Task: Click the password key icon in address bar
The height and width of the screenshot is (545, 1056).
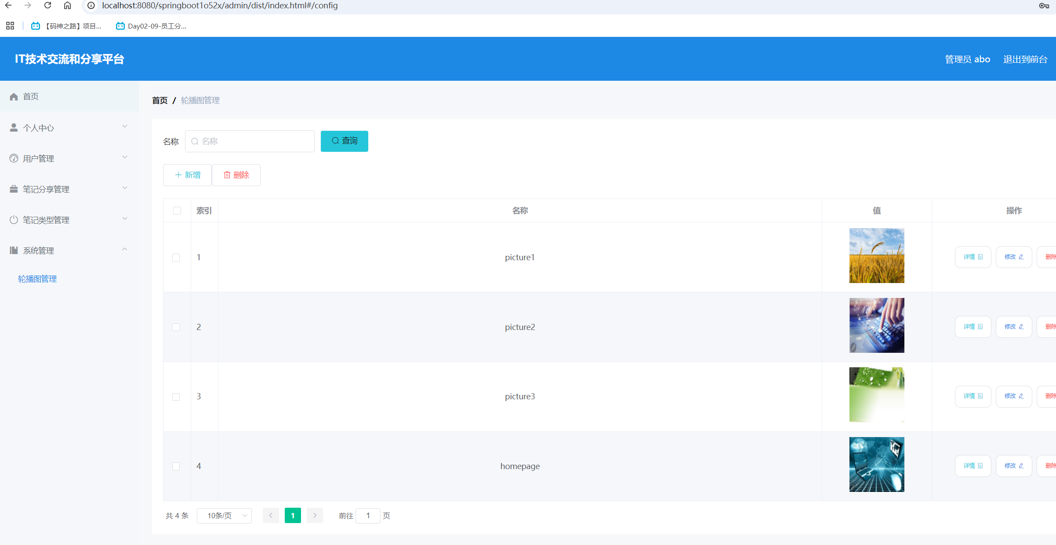Action: pos(1044,6)
